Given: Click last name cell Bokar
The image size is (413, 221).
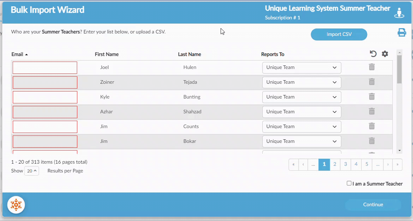Looking at the screenshot, I should (190, 141).
